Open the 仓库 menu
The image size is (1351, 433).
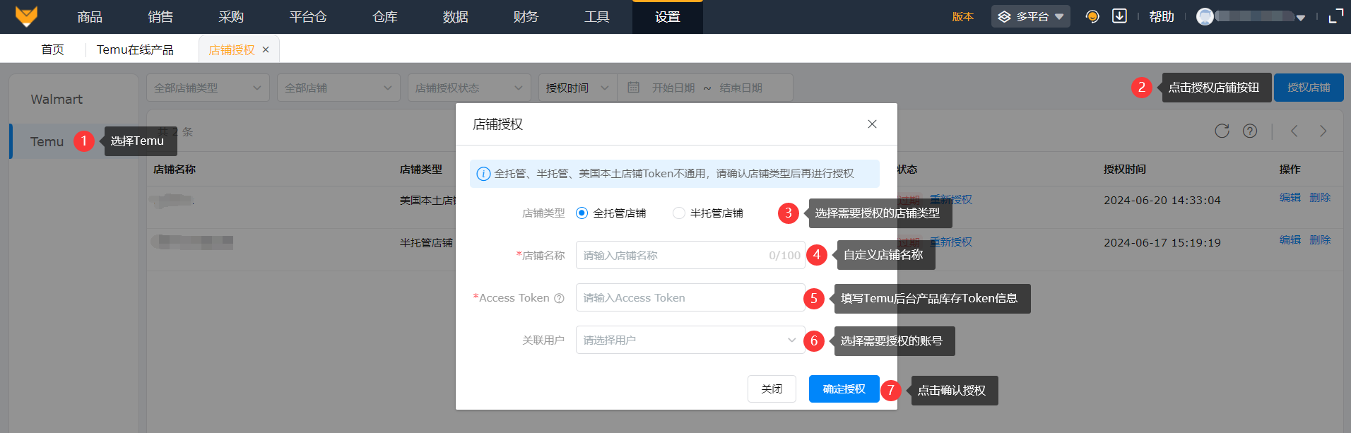pyautogui.click(x=385, y=17)
